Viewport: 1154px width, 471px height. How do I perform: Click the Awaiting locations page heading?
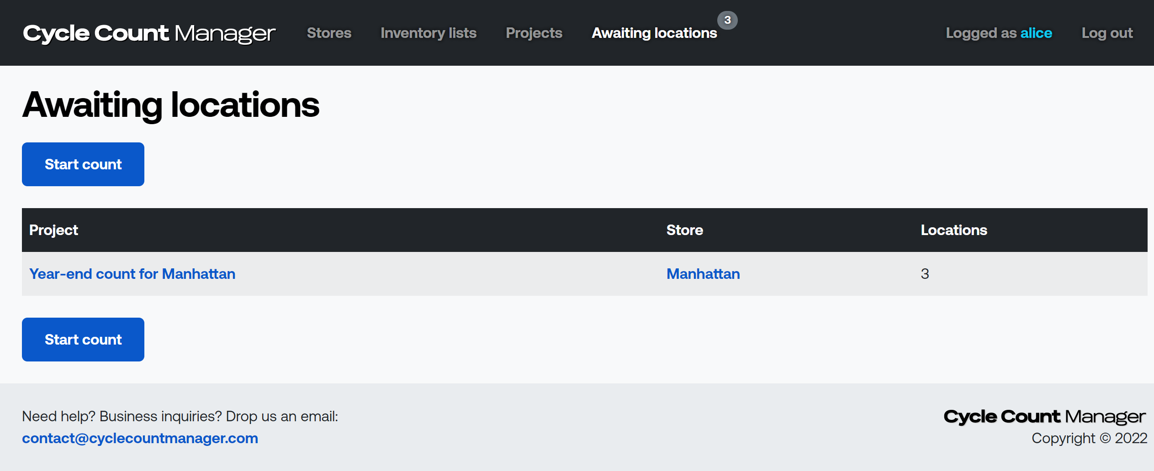coord(171,105)
